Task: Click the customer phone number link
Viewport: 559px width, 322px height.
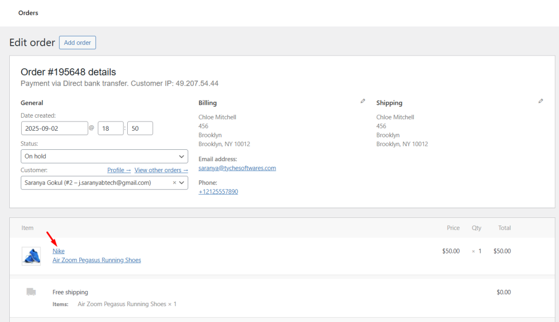Action: tap(218, 191)
